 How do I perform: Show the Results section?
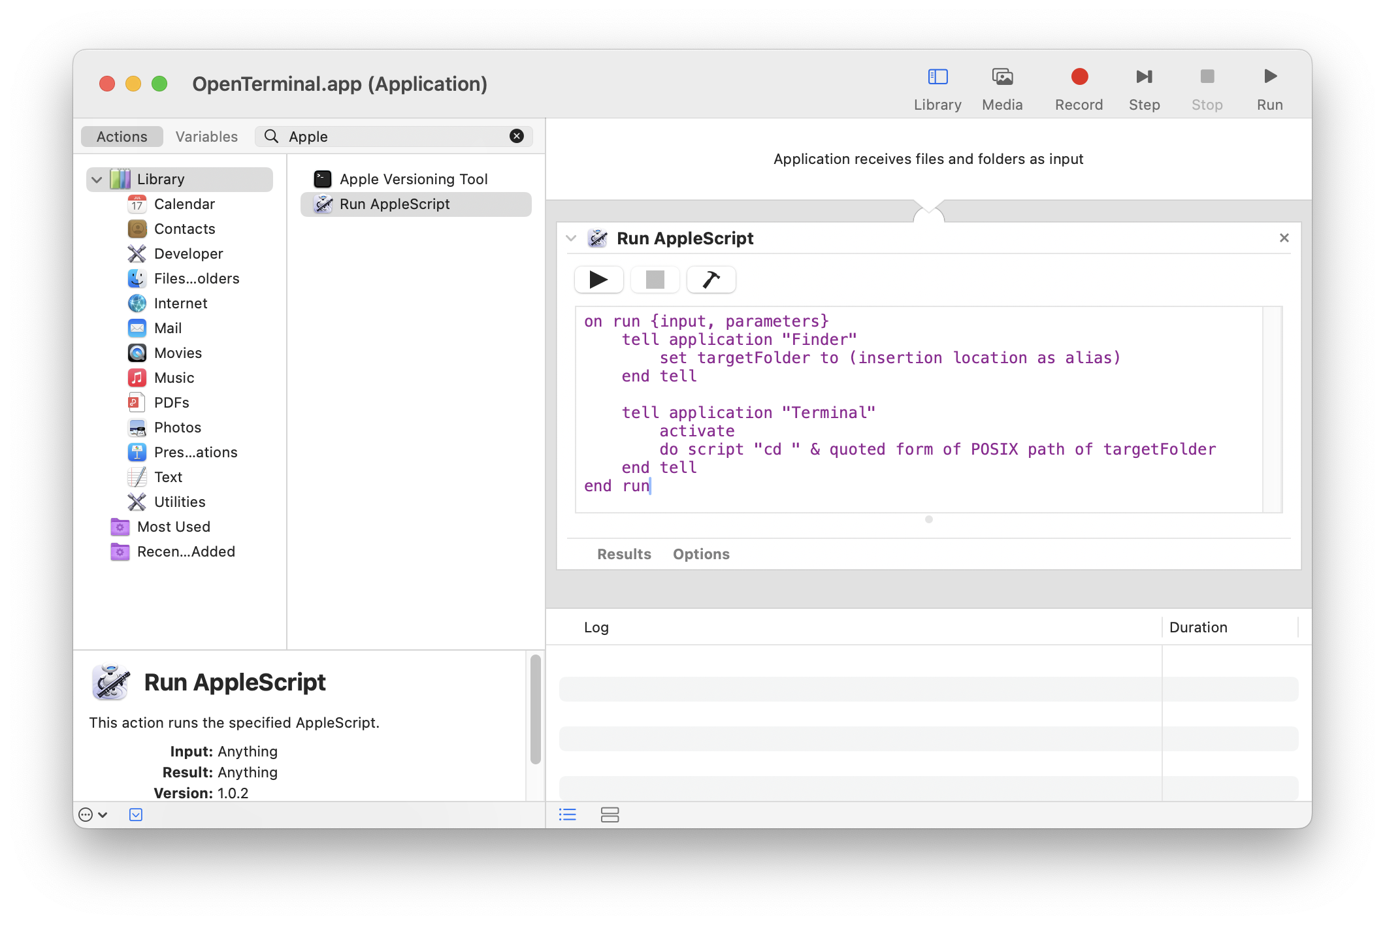[x=624, y=554]
